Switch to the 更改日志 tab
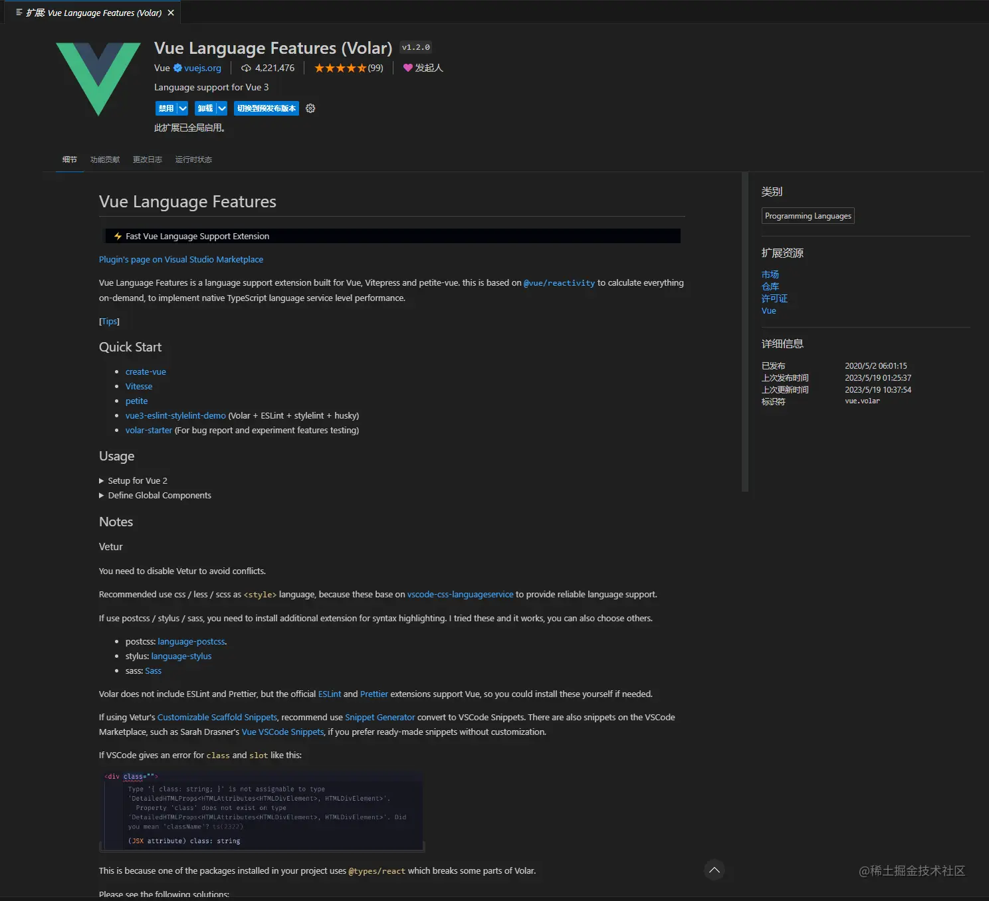 tap(148, 159)
